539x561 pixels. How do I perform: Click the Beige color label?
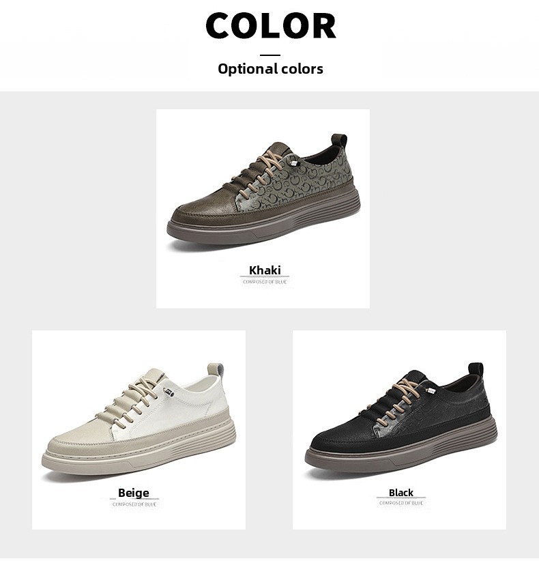click(134, 493)
